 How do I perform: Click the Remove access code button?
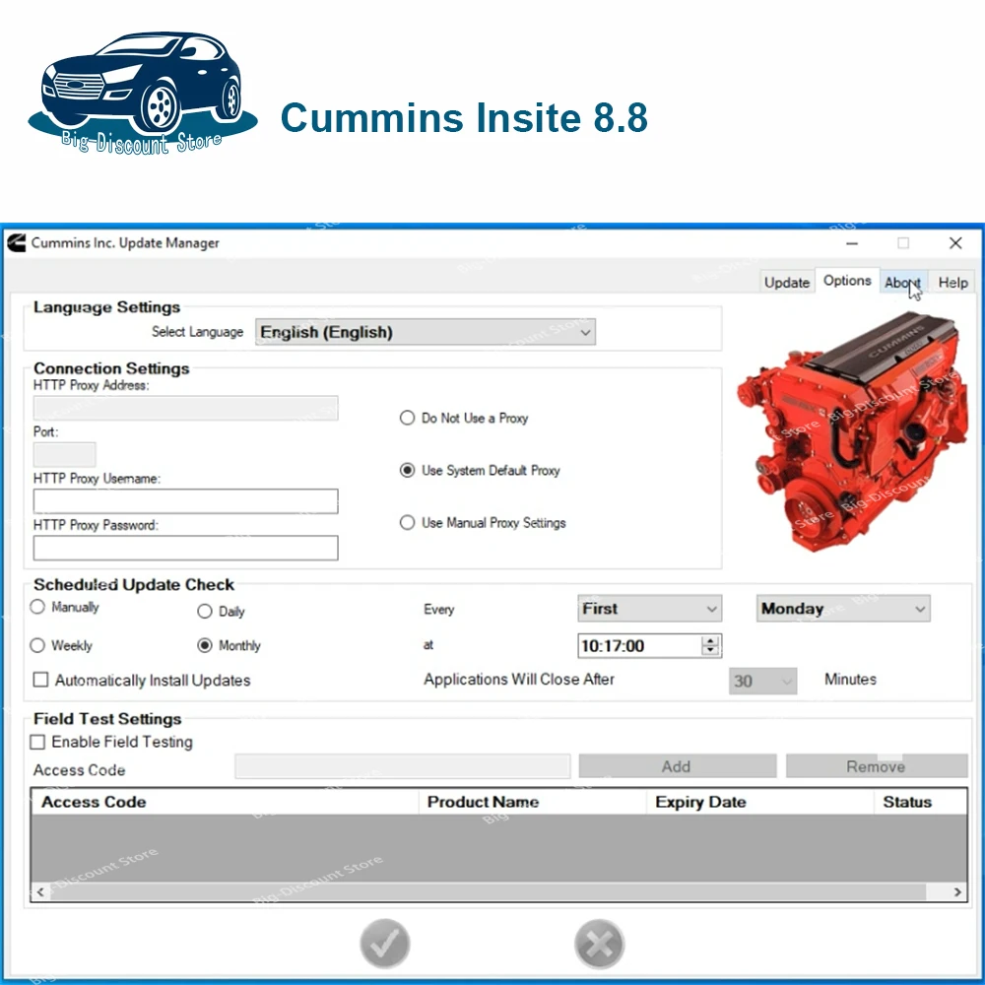pyautogui.click(x=877, y=765)
